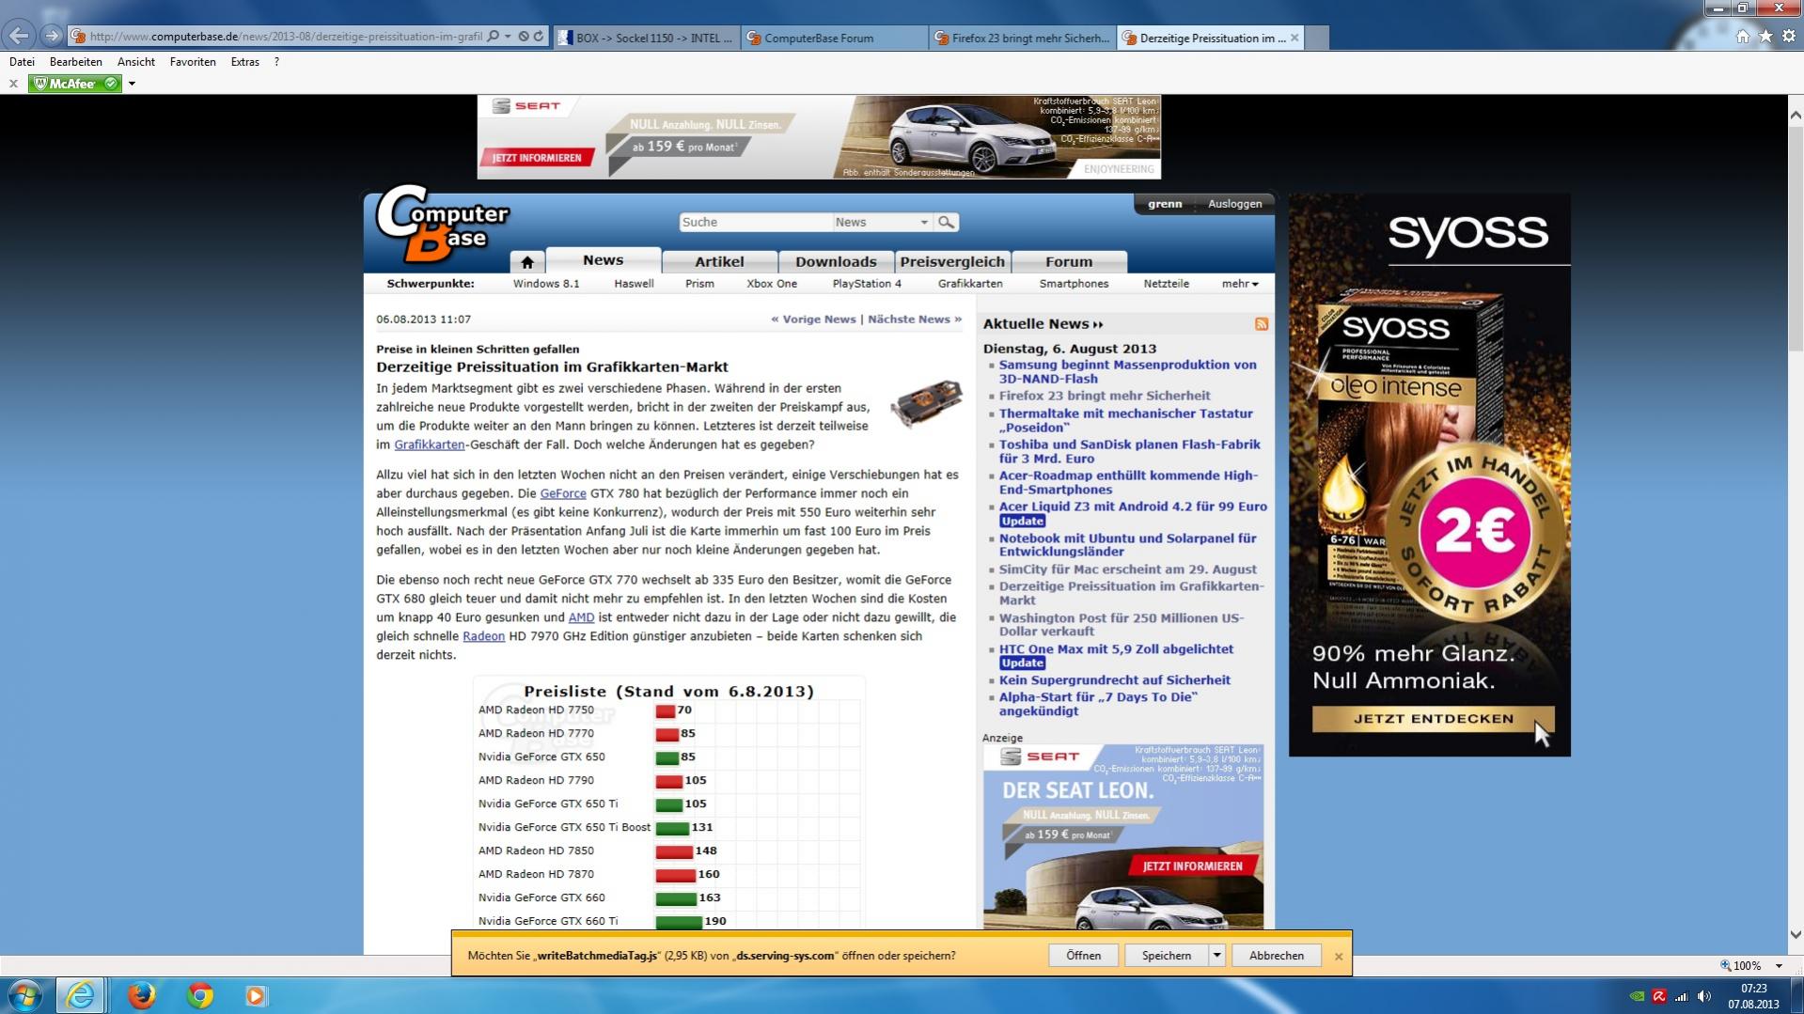Click the Windows Start button
This screenshot has height=1014, width=1804.
[x=25, y=995]
